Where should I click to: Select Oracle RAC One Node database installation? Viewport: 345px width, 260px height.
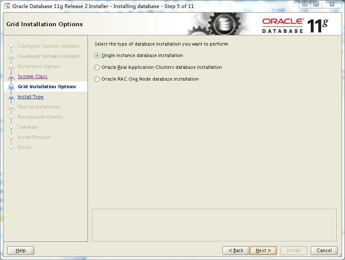97,79
